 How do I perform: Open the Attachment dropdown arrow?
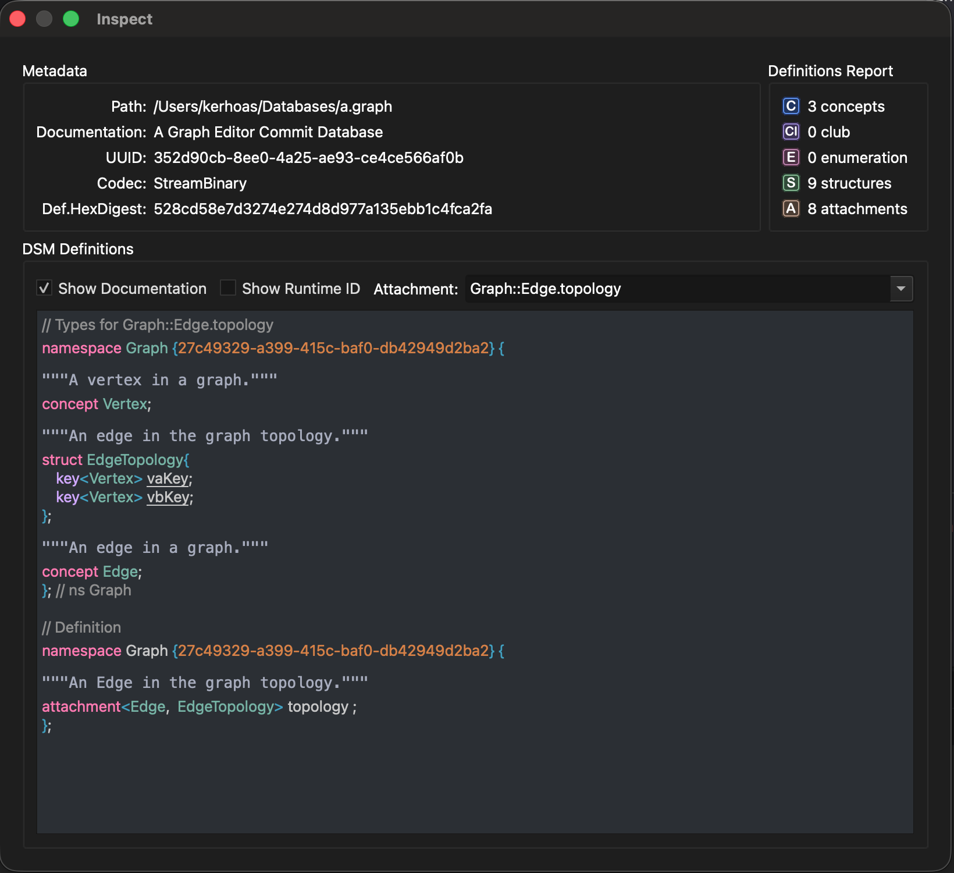[901, 289]
